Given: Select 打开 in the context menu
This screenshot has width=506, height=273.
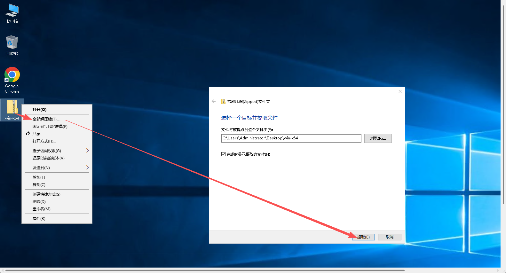Looking at the screenshot, I should [x=39, y=109].
